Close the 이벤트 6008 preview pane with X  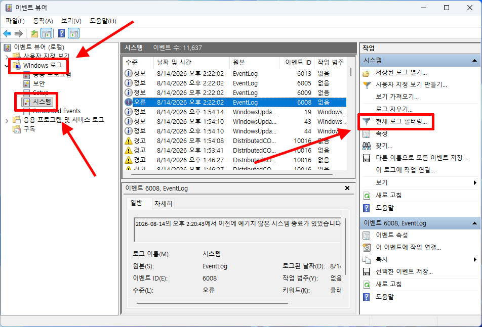click(x=347, y=188)
